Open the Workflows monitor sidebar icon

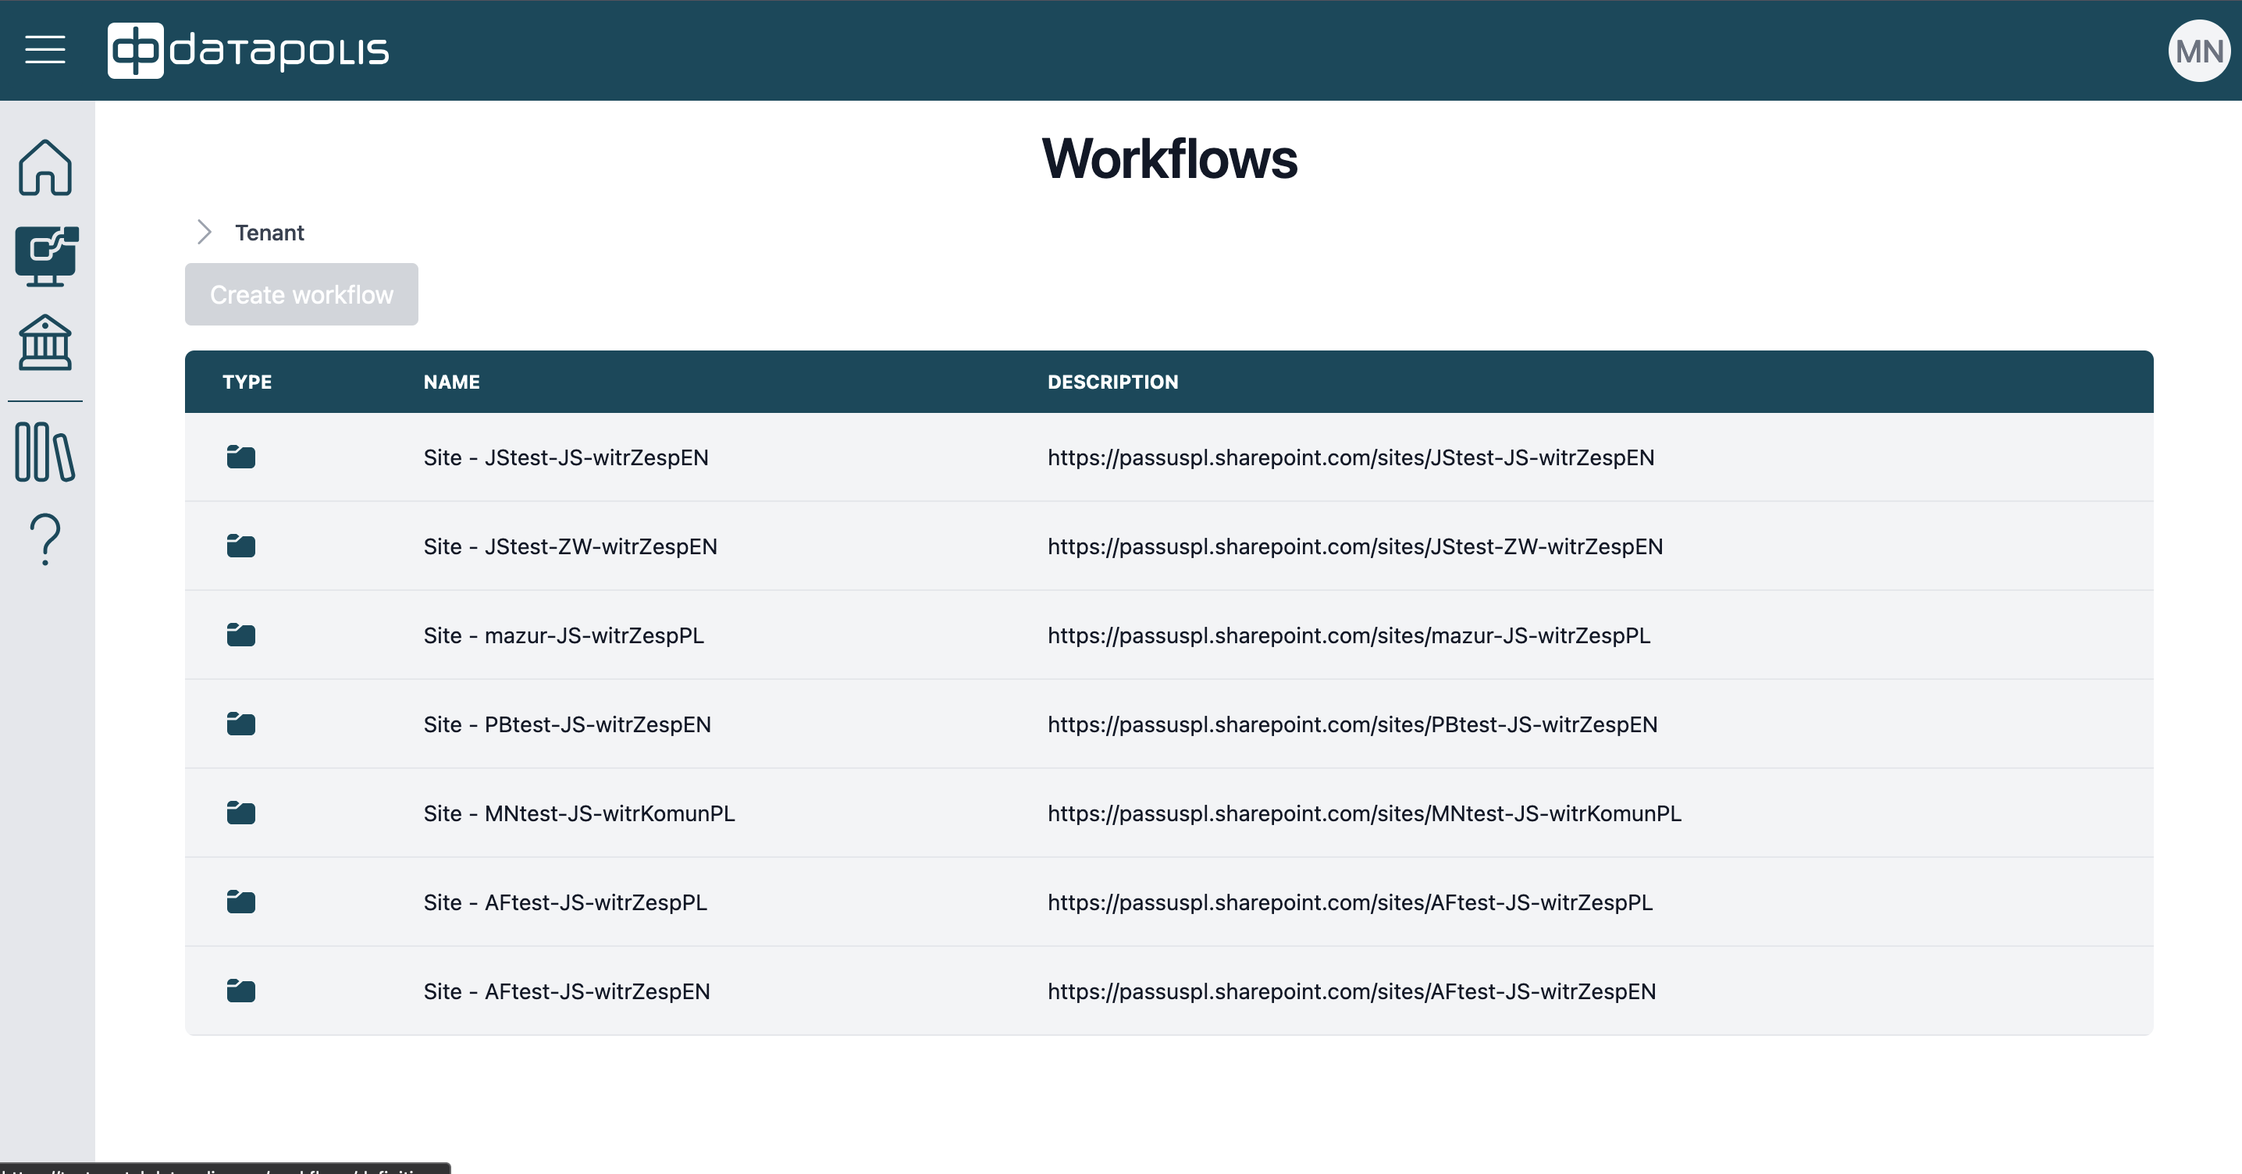pyautogui.click(x=46, y=256)
